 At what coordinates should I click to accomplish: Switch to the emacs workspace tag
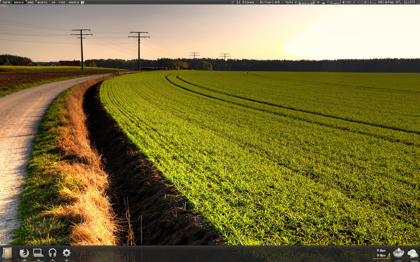tap(19, 2)
